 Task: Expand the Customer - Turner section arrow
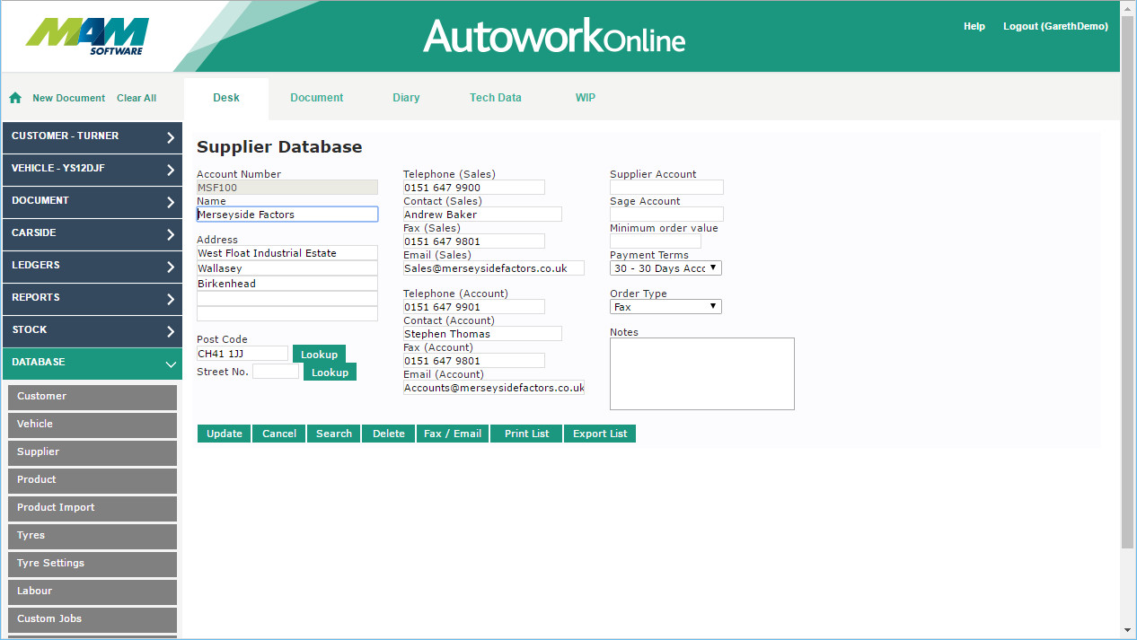(x=171, y=137)
